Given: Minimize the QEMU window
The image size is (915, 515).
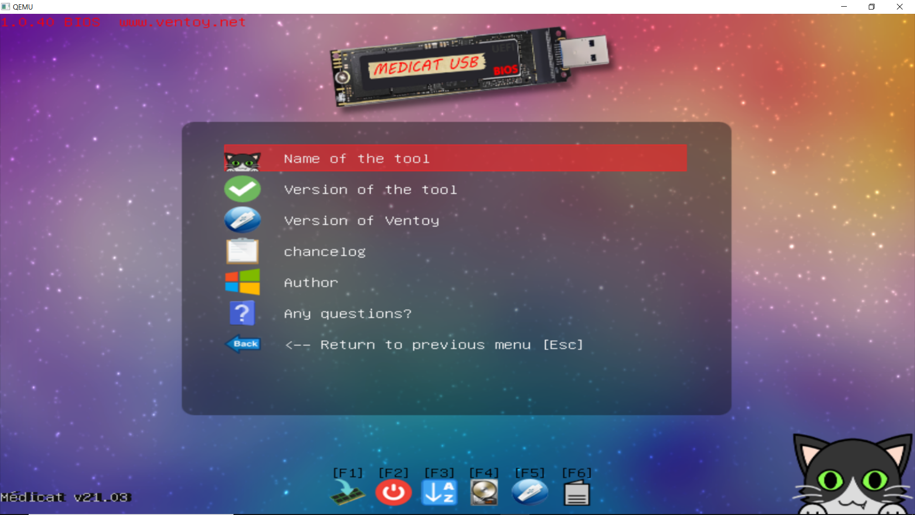Looking at the screenshot, I should [844, 7].
